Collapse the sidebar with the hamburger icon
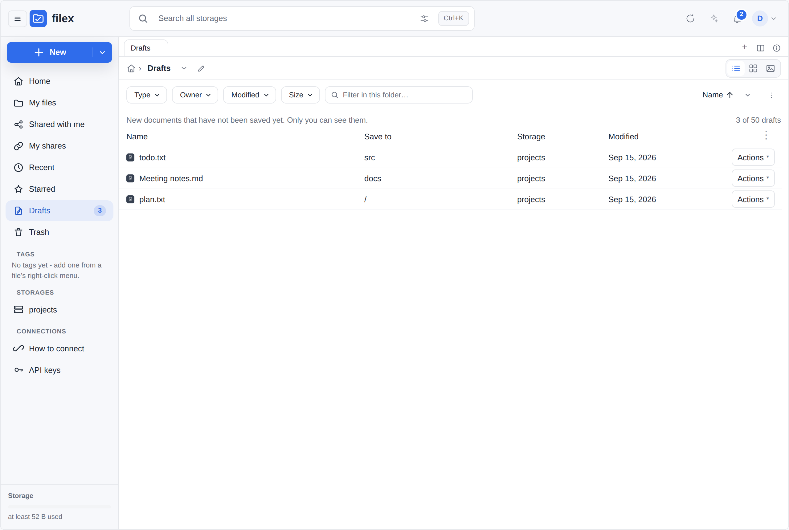Screen dimensions: 789x530 pos(17,18)
